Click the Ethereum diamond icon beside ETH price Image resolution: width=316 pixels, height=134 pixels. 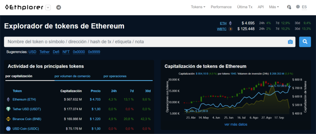[x=230, y=23]
